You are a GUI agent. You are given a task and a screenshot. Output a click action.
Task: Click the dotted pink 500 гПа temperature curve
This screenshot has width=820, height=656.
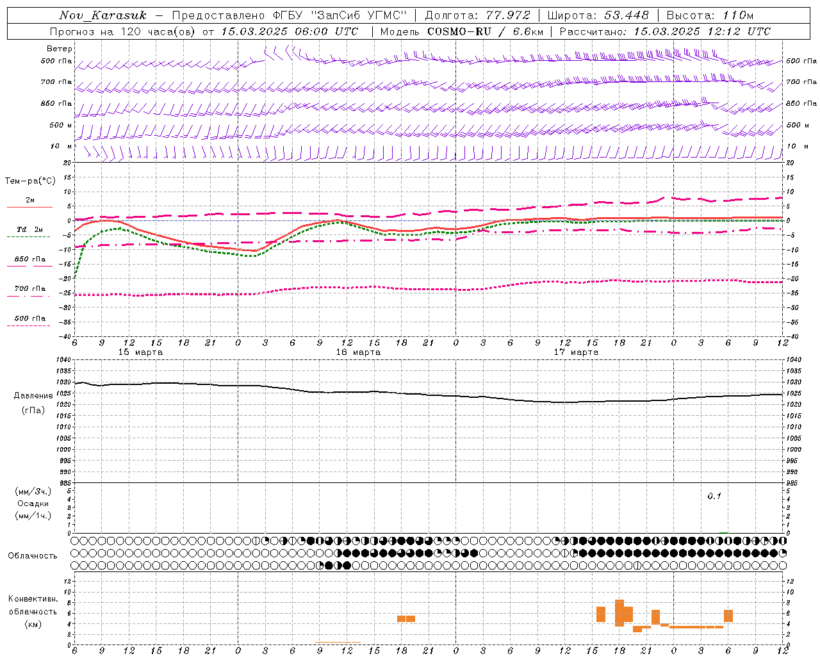(x=429, y=288)
